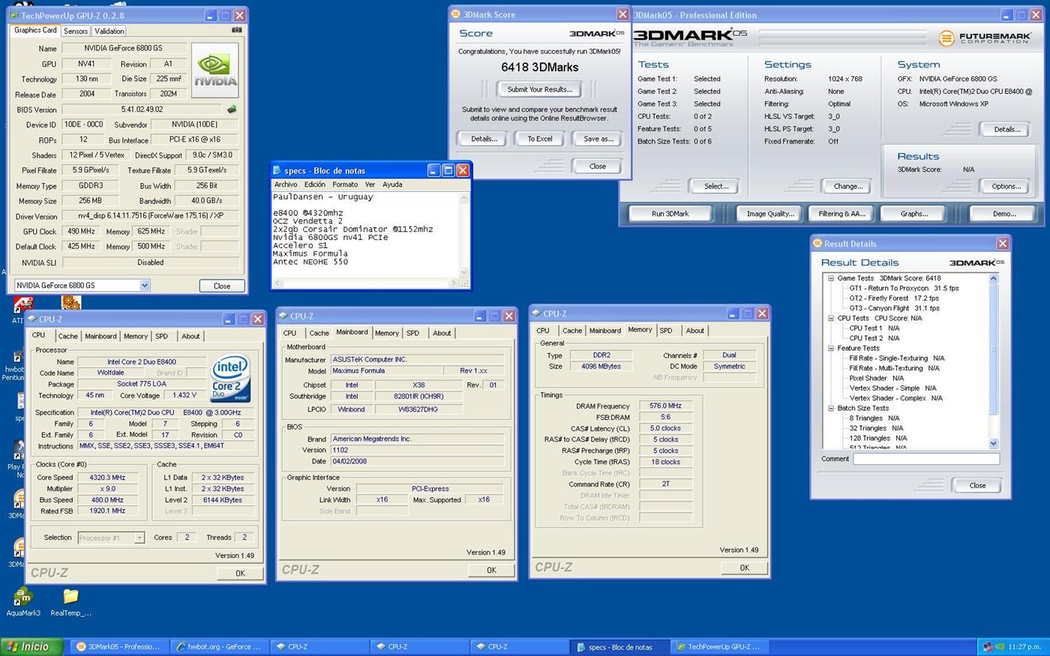Click the Save as... button in 3DMark Score
This screenshot has width=1050, height=656.
598,139
